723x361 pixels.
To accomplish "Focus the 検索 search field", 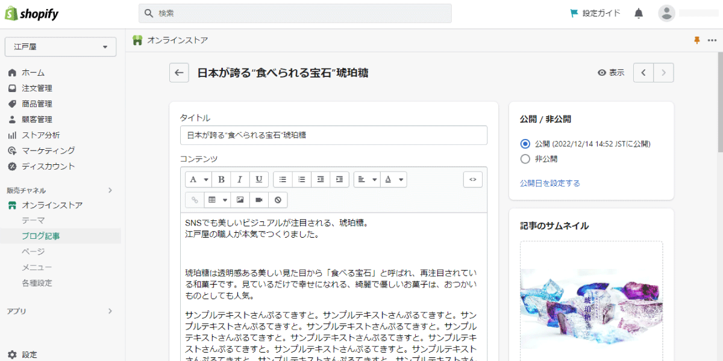I will [295, 13].
